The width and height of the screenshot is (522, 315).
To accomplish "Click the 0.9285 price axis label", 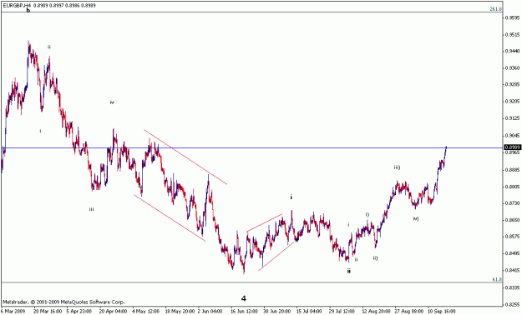I will pos(512,85).
